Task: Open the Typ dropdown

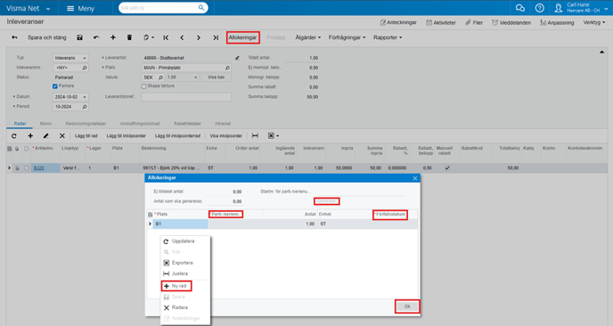Action: click(85, 58)
